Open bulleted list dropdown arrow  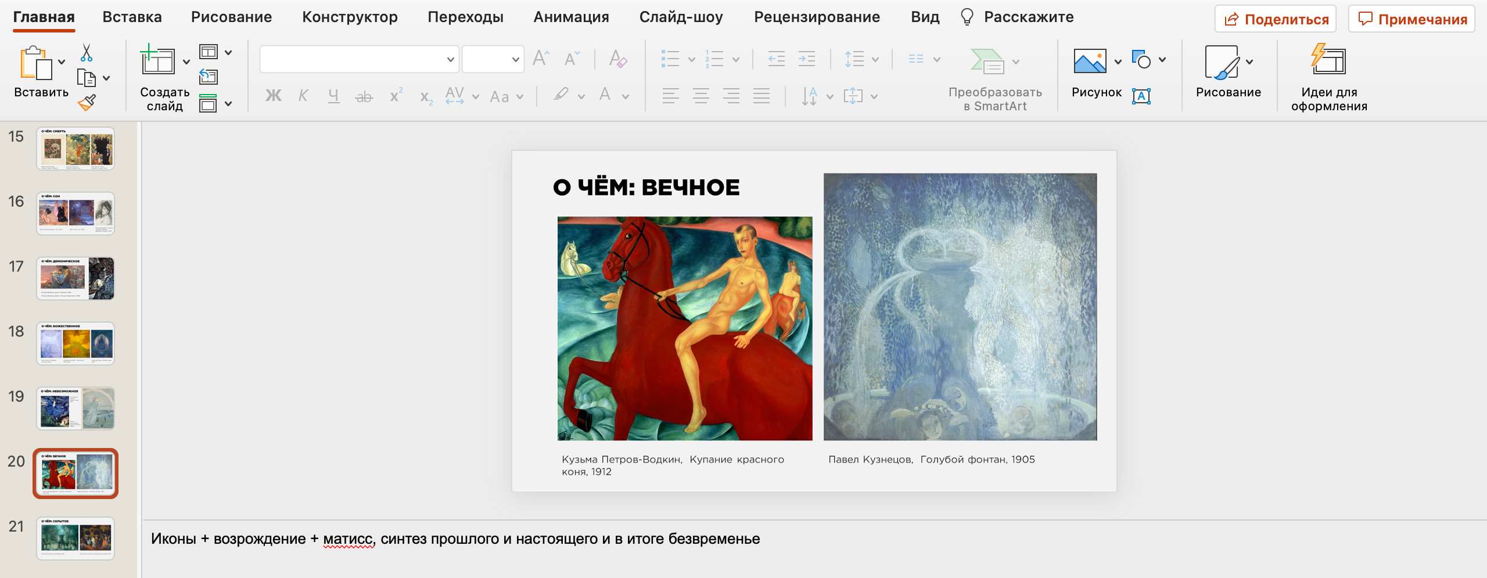[691, 59]
